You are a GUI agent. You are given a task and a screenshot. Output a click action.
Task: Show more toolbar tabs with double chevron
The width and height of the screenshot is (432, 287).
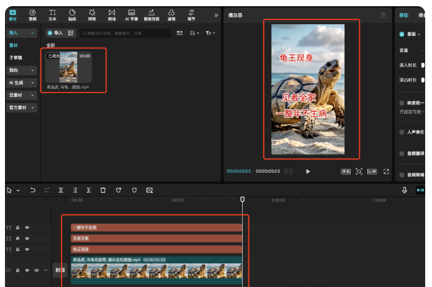216,15
